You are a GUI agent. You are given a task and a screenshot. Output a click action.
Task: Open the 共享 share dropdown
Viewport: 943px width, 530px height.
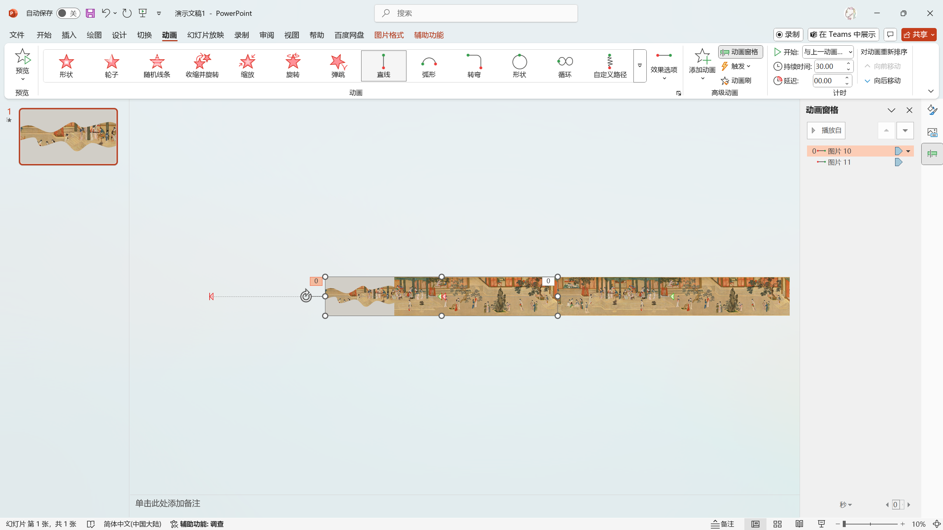pos(933,35)
